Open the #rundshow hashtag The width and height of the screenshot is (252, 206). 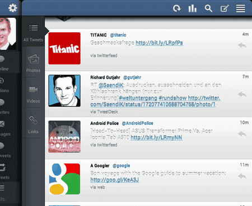[x=172, y=98]
